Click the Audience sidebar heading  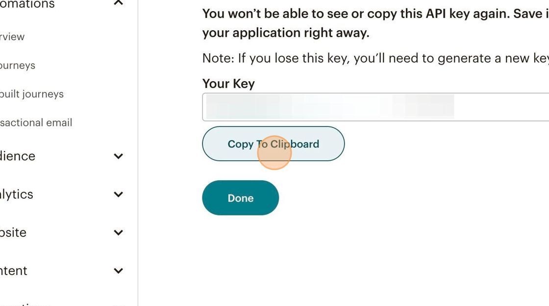(x=18, y=156)
